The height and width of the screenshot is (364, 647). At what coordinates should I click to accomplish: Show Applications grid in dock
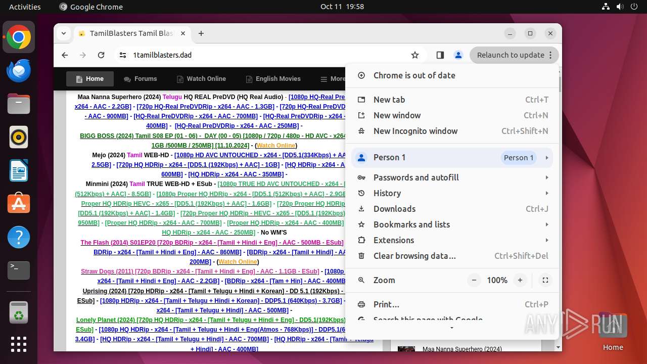[x=19, y=344]
